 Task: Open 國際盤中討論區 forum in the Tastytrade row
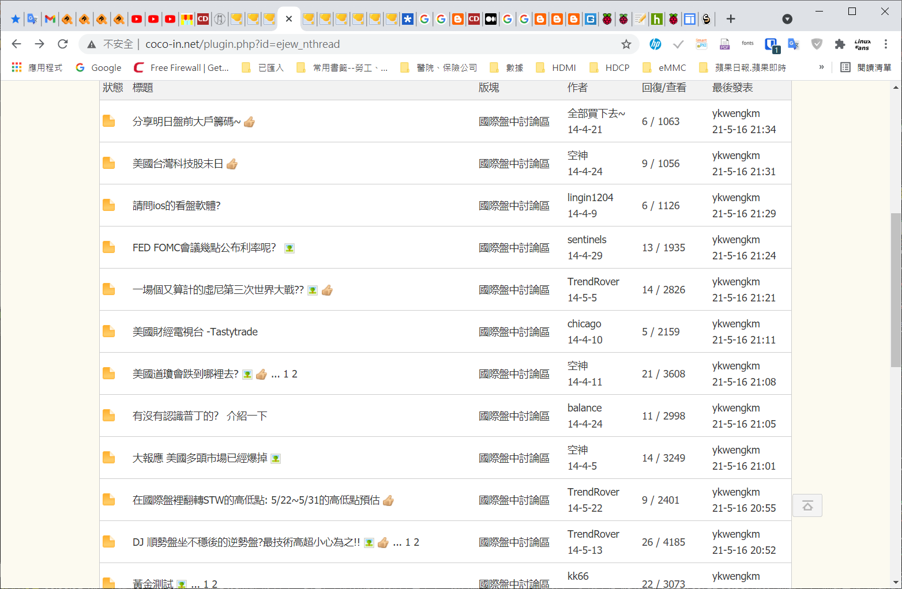pyautogui.click(x=514, y=332)
